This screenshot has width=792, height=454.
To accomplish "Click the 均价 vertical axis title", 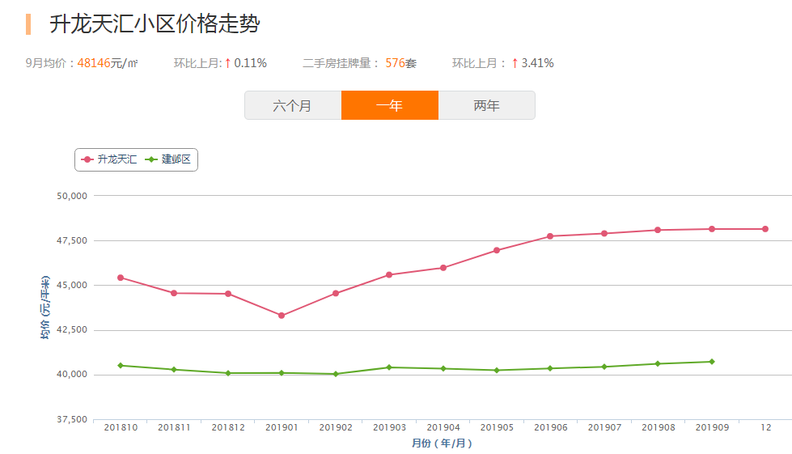I will [45, 308].
